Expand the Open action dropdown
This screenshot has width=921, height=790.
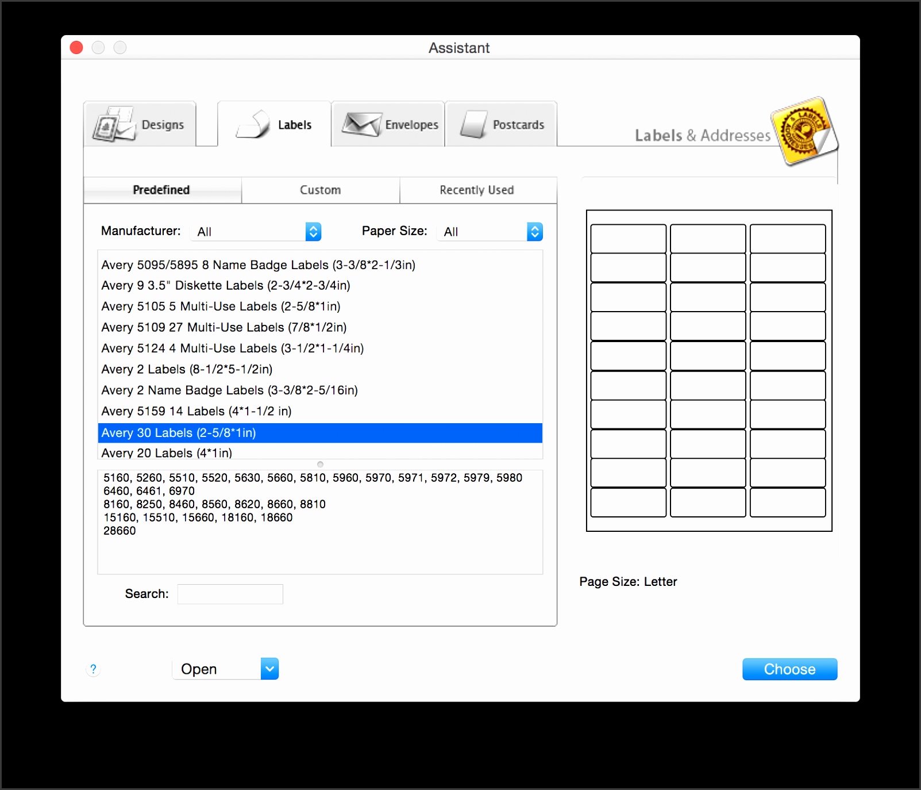[225, 669]
